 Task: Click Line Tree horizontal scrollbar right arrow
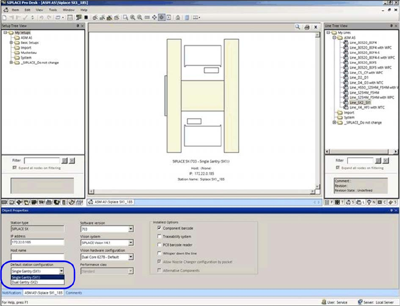point(396,151)
